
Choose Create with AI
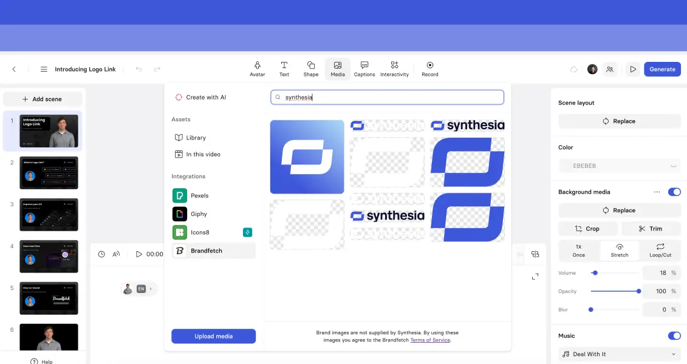coord(200,97)
